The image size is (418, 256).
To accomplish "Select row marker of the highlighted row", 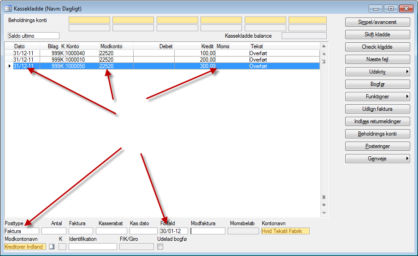I will [9, 66].
